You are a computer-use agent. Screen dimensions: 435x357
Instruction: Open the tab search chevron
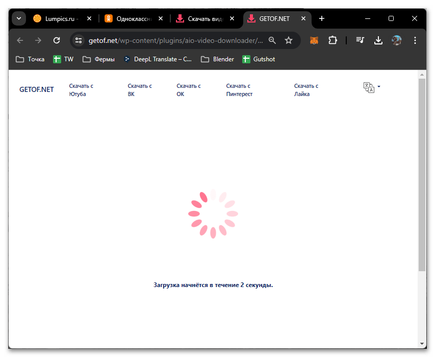tap(18, 18)
